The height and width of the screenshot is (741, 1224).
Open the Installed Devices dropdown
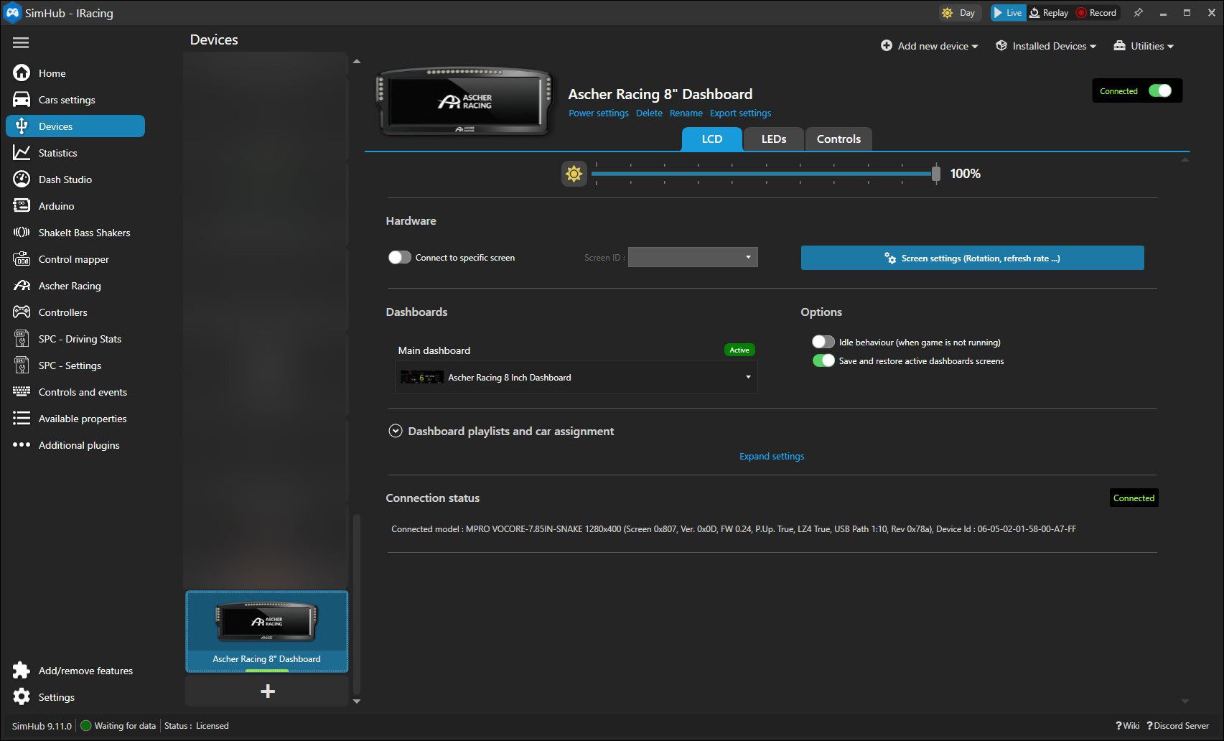[1046, 46]
